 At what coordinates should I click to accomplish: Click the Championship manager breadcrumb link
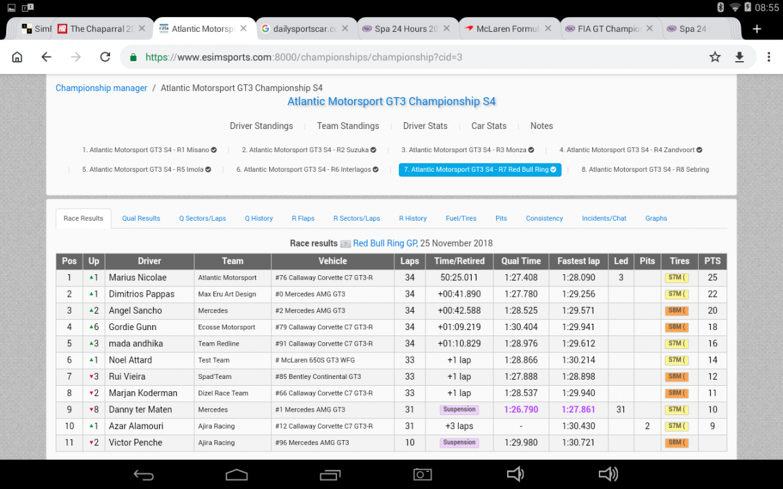(x=101, y=88)
